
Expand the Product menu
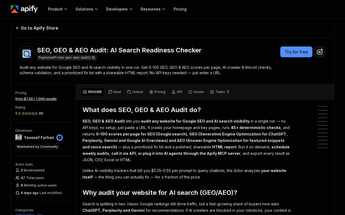(58, 9)
